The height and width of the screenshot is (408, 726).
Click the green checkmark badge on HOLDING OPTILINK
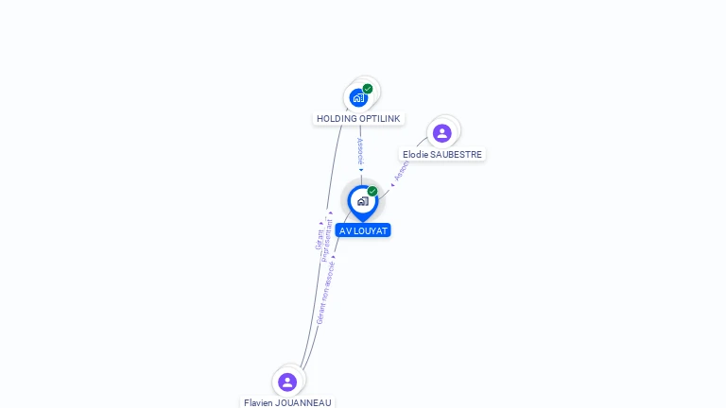[x=368, y=89]
